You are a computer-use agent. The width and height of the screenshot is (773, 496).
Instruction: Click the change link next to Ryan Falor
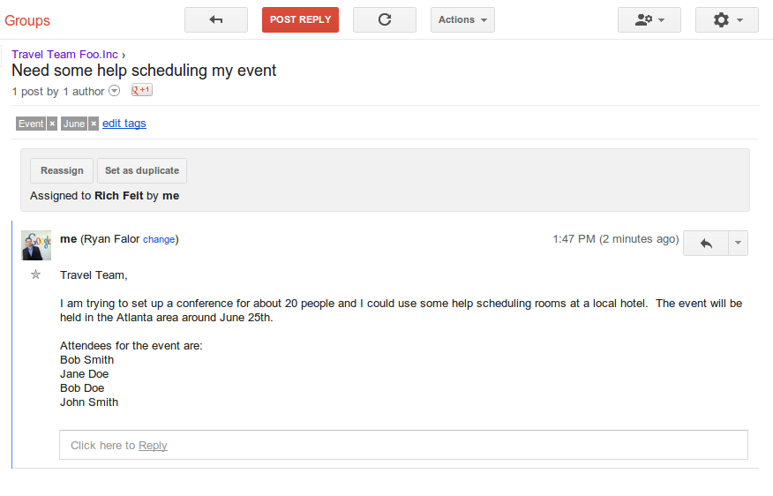[x=159, y=239]
